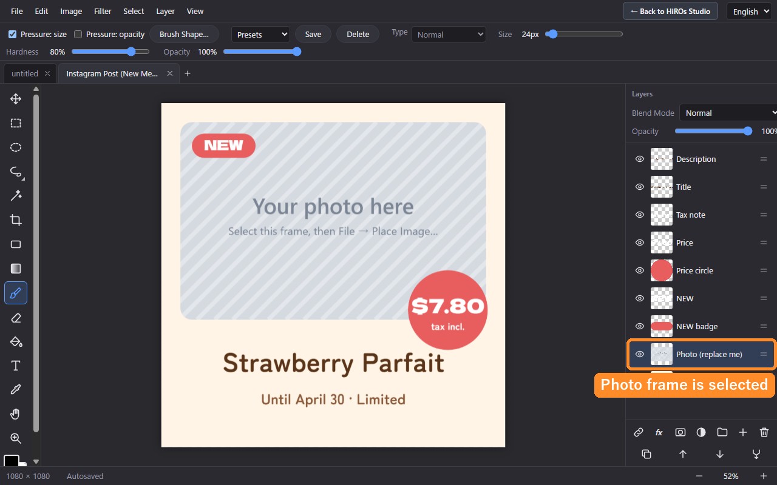Select the Move tool
Screen dimensions: 777x485
click(x=16, y=99)
